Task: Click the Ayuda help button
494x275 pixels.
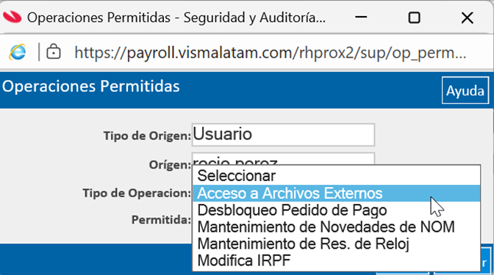Action: [465, 90]
